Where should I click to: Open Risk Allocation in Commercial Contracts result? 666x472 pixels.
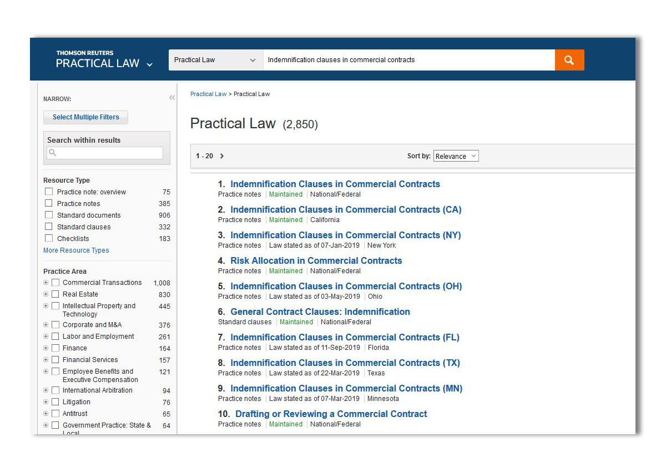(x=316, y=260)
